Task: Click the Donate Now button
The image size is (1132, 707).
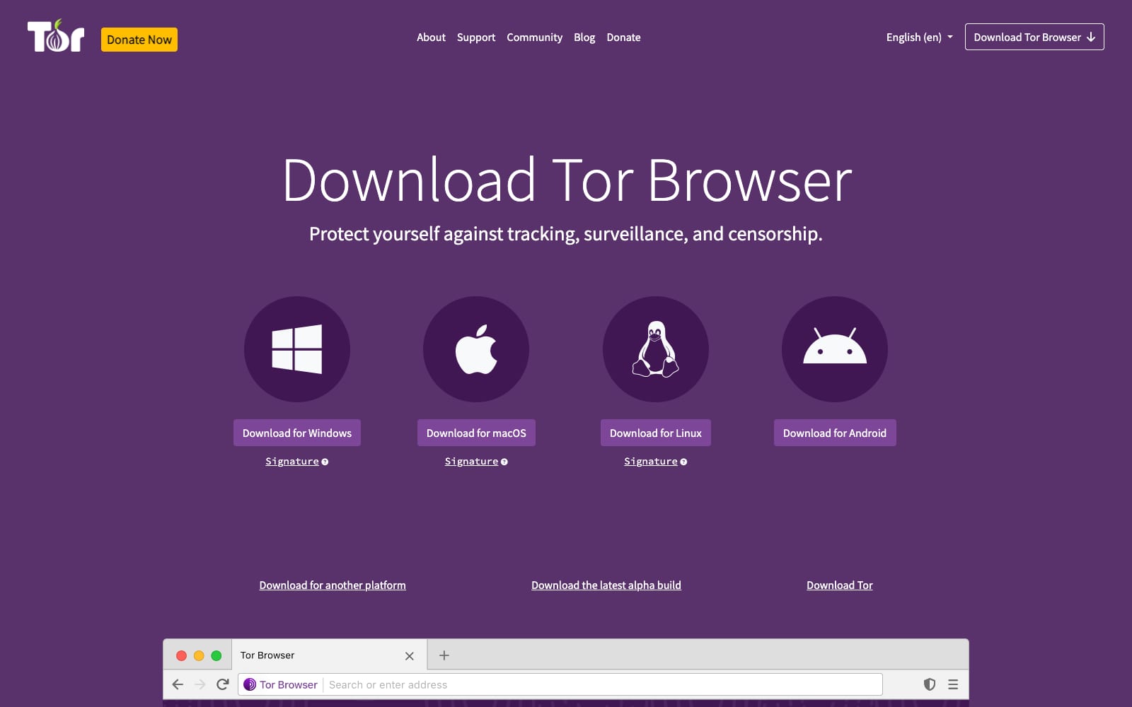Action: click(139, 40)
